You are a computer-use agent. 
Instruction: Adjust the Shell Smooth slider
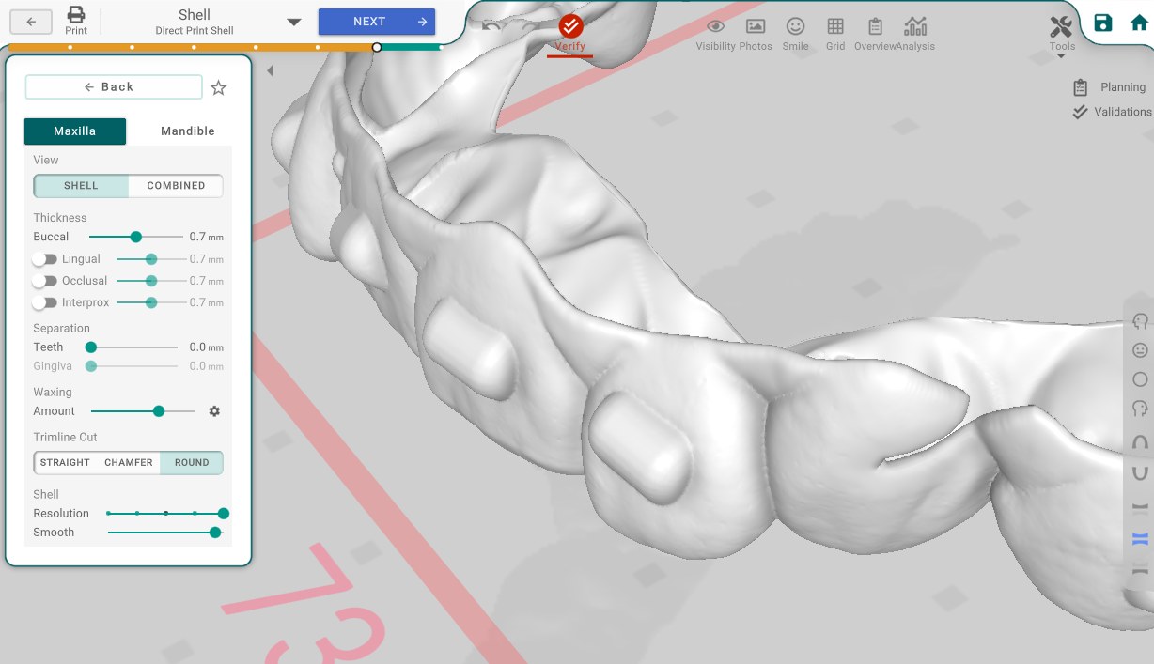point(165,533)
